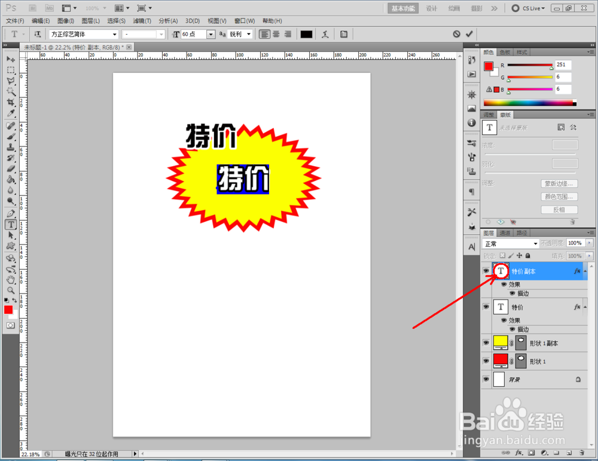Click the black text color swatch in options bar
Screen dimensions: 598x461
[x=306, y=34]
